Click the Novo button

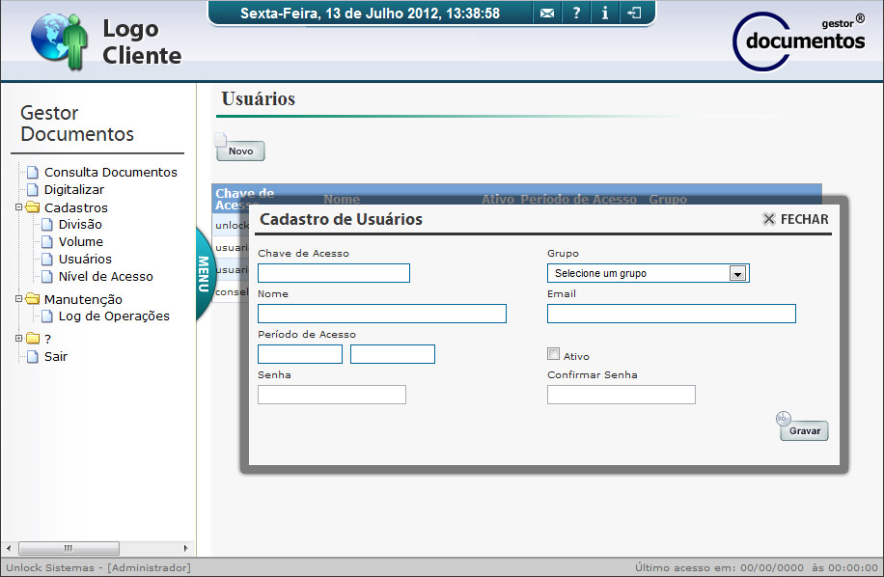[240, 151]
